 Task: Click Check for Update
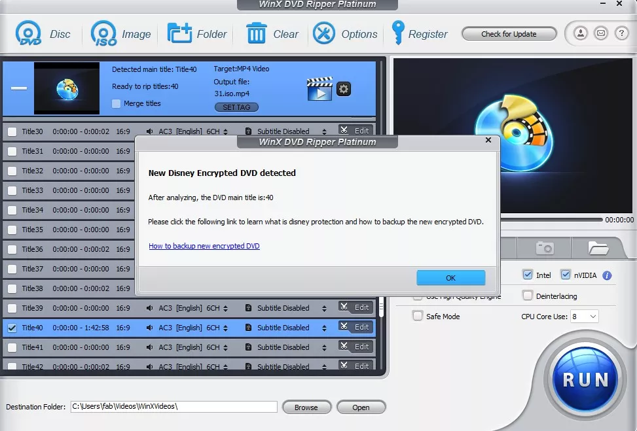(x=509, y=33)
